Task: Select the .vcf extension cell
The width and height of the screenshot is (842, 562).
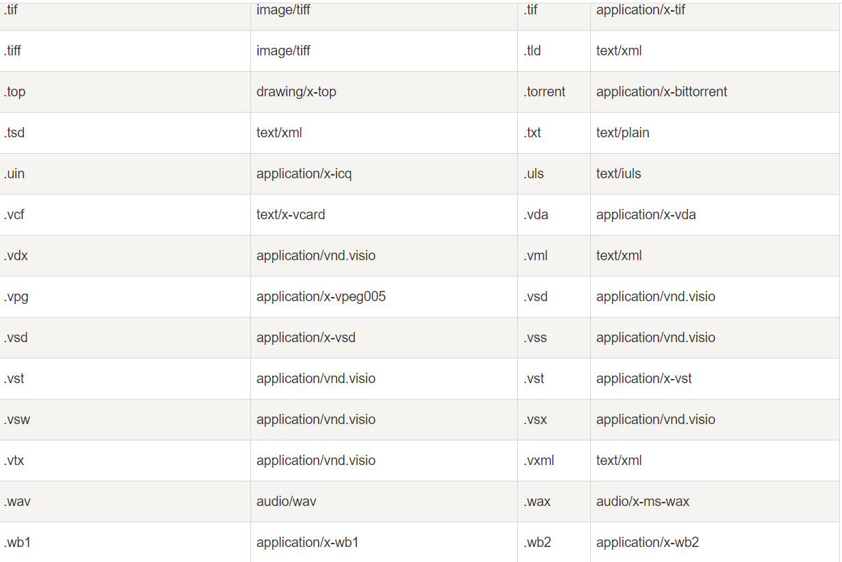Action: pos(125,214)
